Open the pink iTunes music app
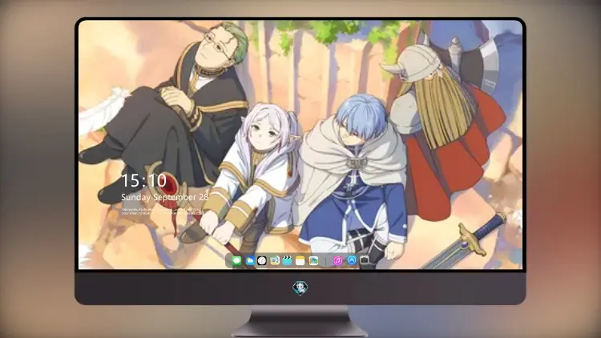This screenshot has width=601, height=338. 337,261
